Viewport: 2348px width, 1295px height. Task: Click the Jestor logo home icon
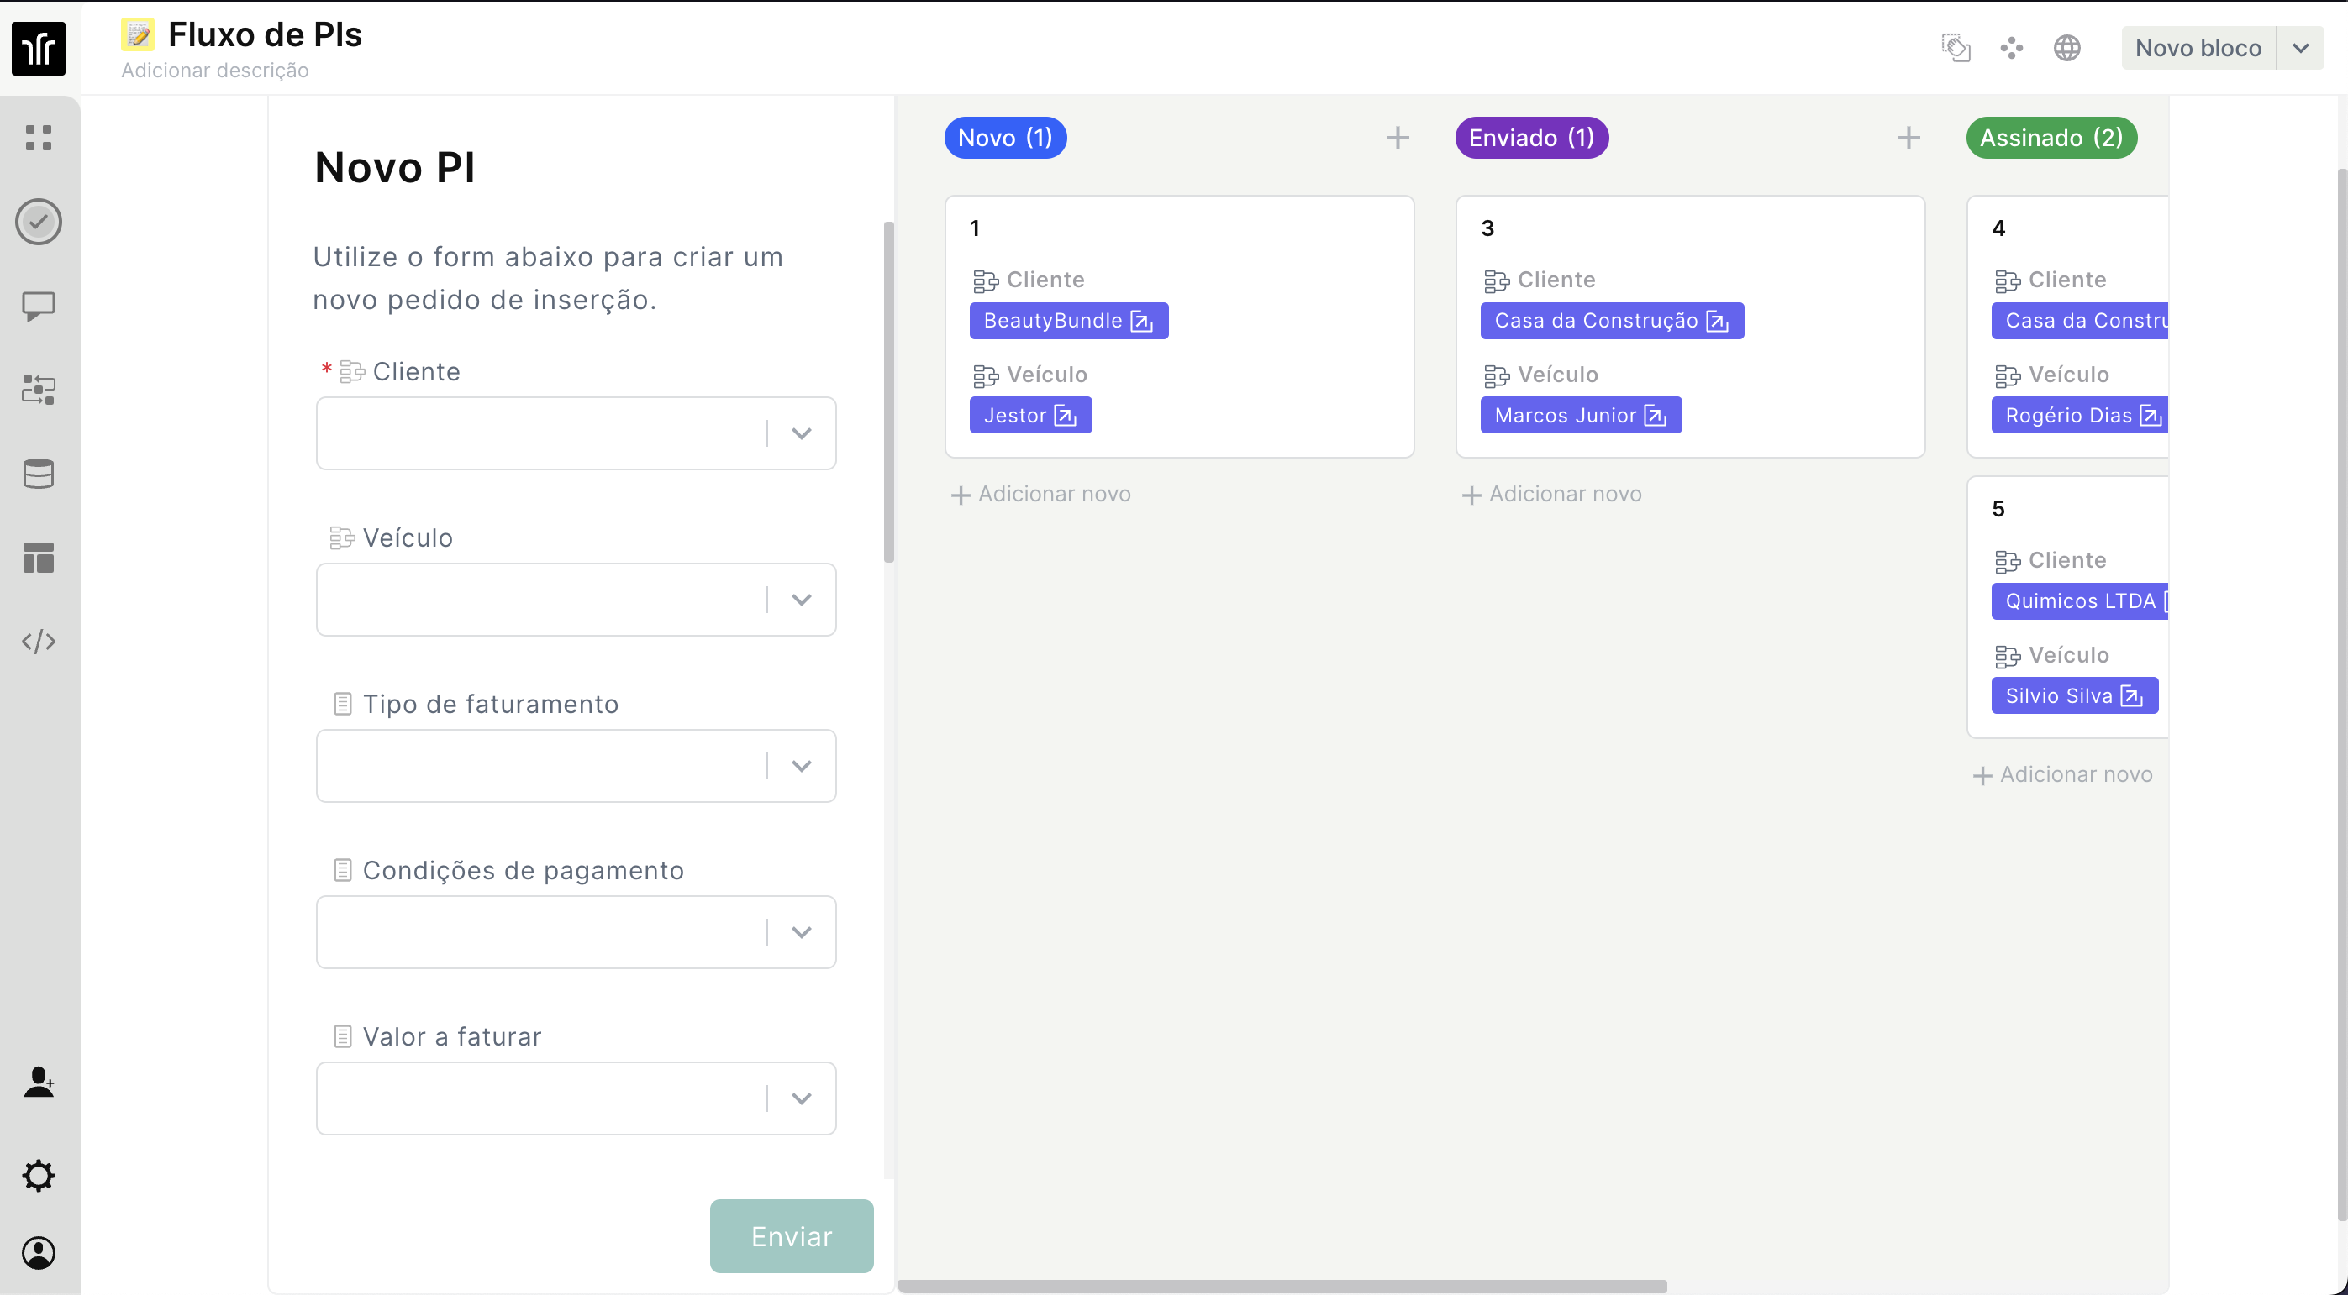39,48
